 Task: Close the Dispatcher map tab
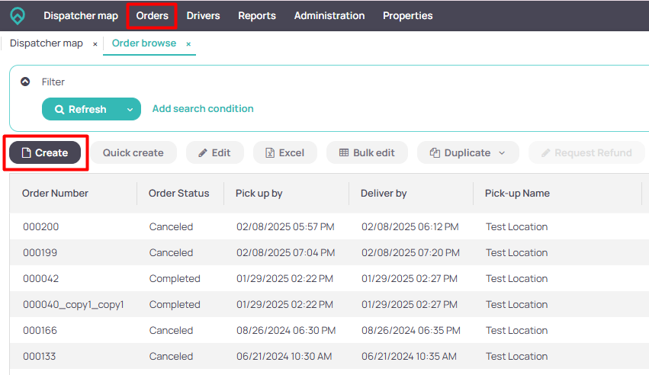click(95, 43)
